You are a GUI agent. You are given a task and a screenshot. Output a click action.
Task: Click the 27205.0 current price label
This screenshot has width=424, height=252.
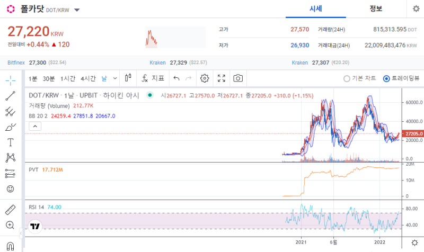pyautogui.click(x=413, y=134)
